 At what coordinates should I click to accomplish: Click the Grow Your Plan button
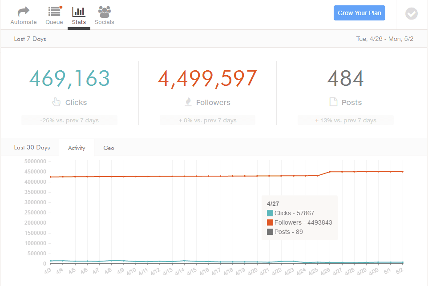[359, 13]
